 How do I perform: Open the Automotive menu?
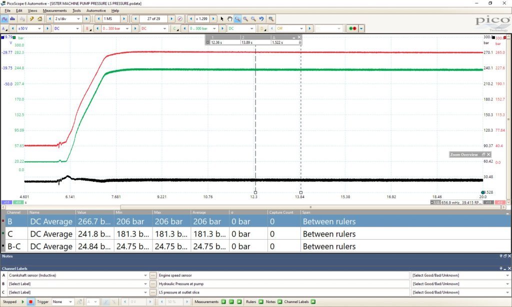pyautogui.click(x=96, y=10)
